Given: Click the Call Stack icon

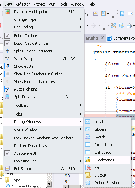Looking at the screenshot, I should click(x=88, y=152).
